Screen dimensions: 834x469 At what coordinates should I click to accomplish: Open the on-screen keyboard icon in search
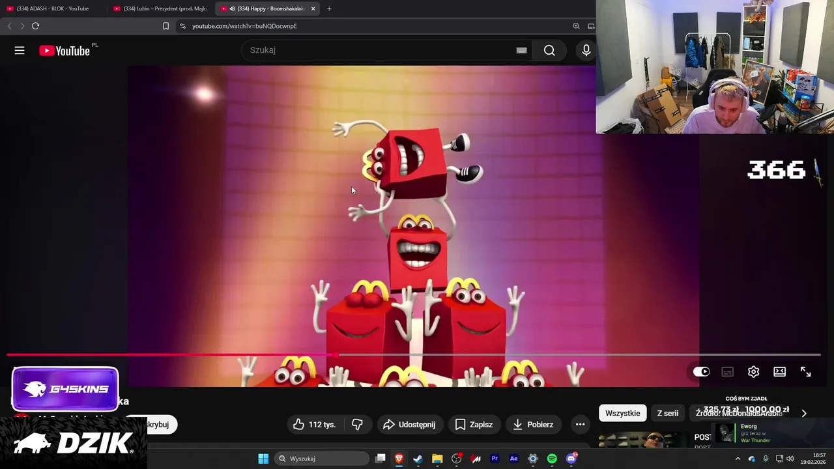521,50
